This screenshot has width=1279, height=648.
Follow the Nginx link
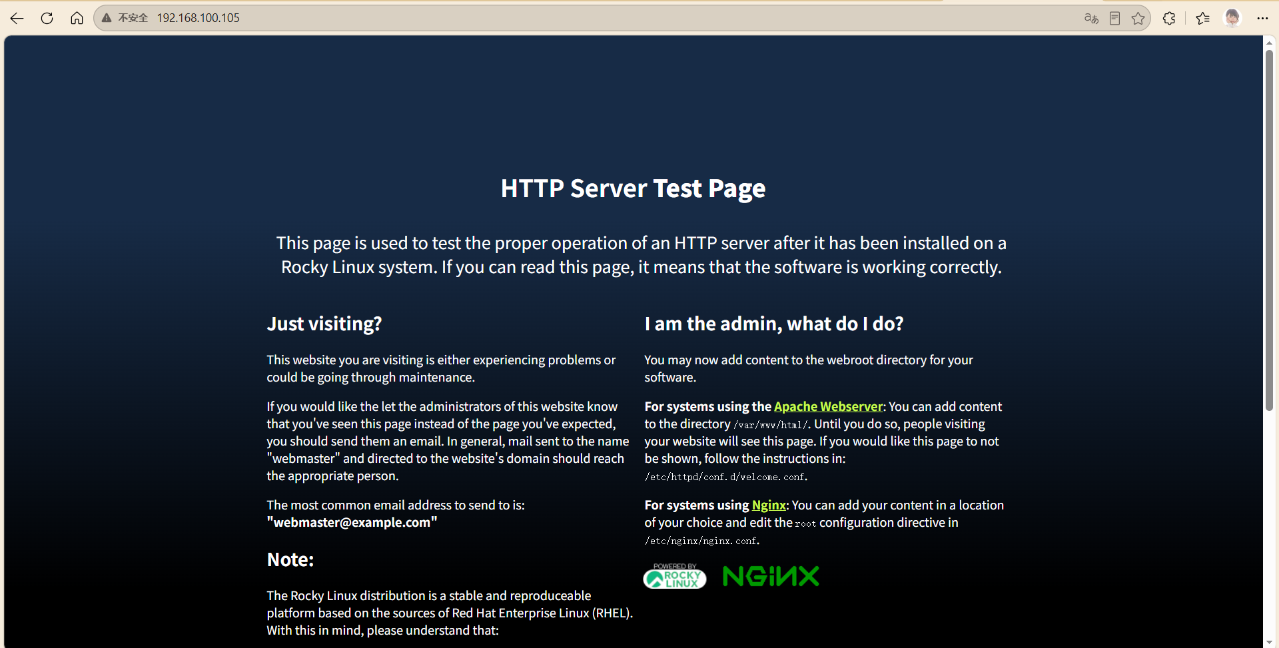[x=769, y=505]
